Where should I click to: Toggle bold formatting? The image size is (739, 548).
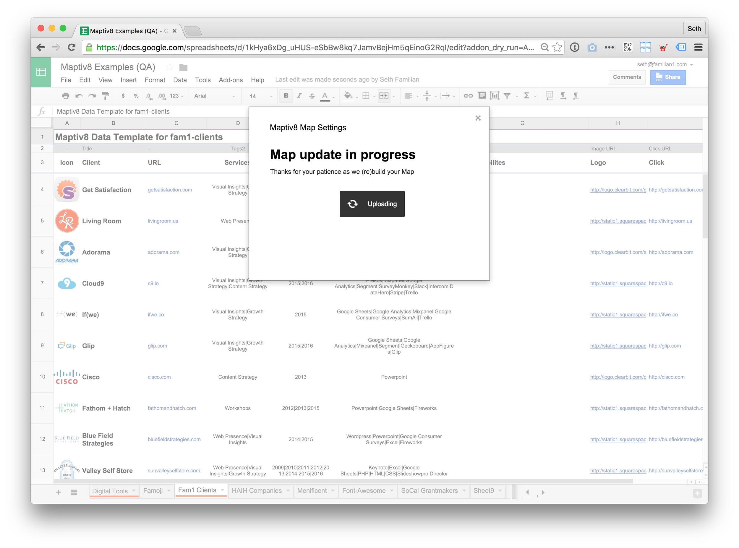[286, 96]
